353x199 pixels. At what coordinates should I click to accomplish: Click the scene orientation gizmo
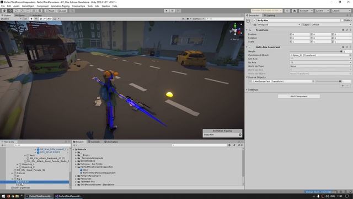[235, 30]
